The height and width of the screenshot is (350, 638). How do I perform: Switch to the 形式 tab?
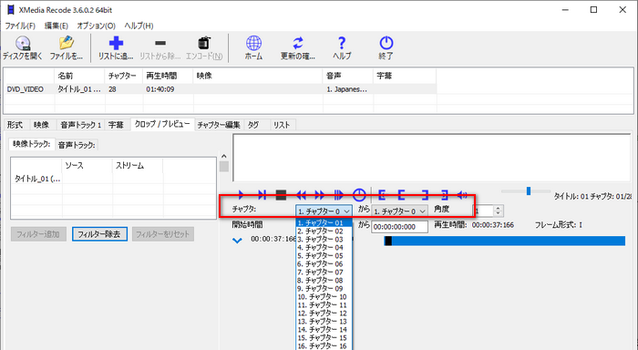click(15, 125)
